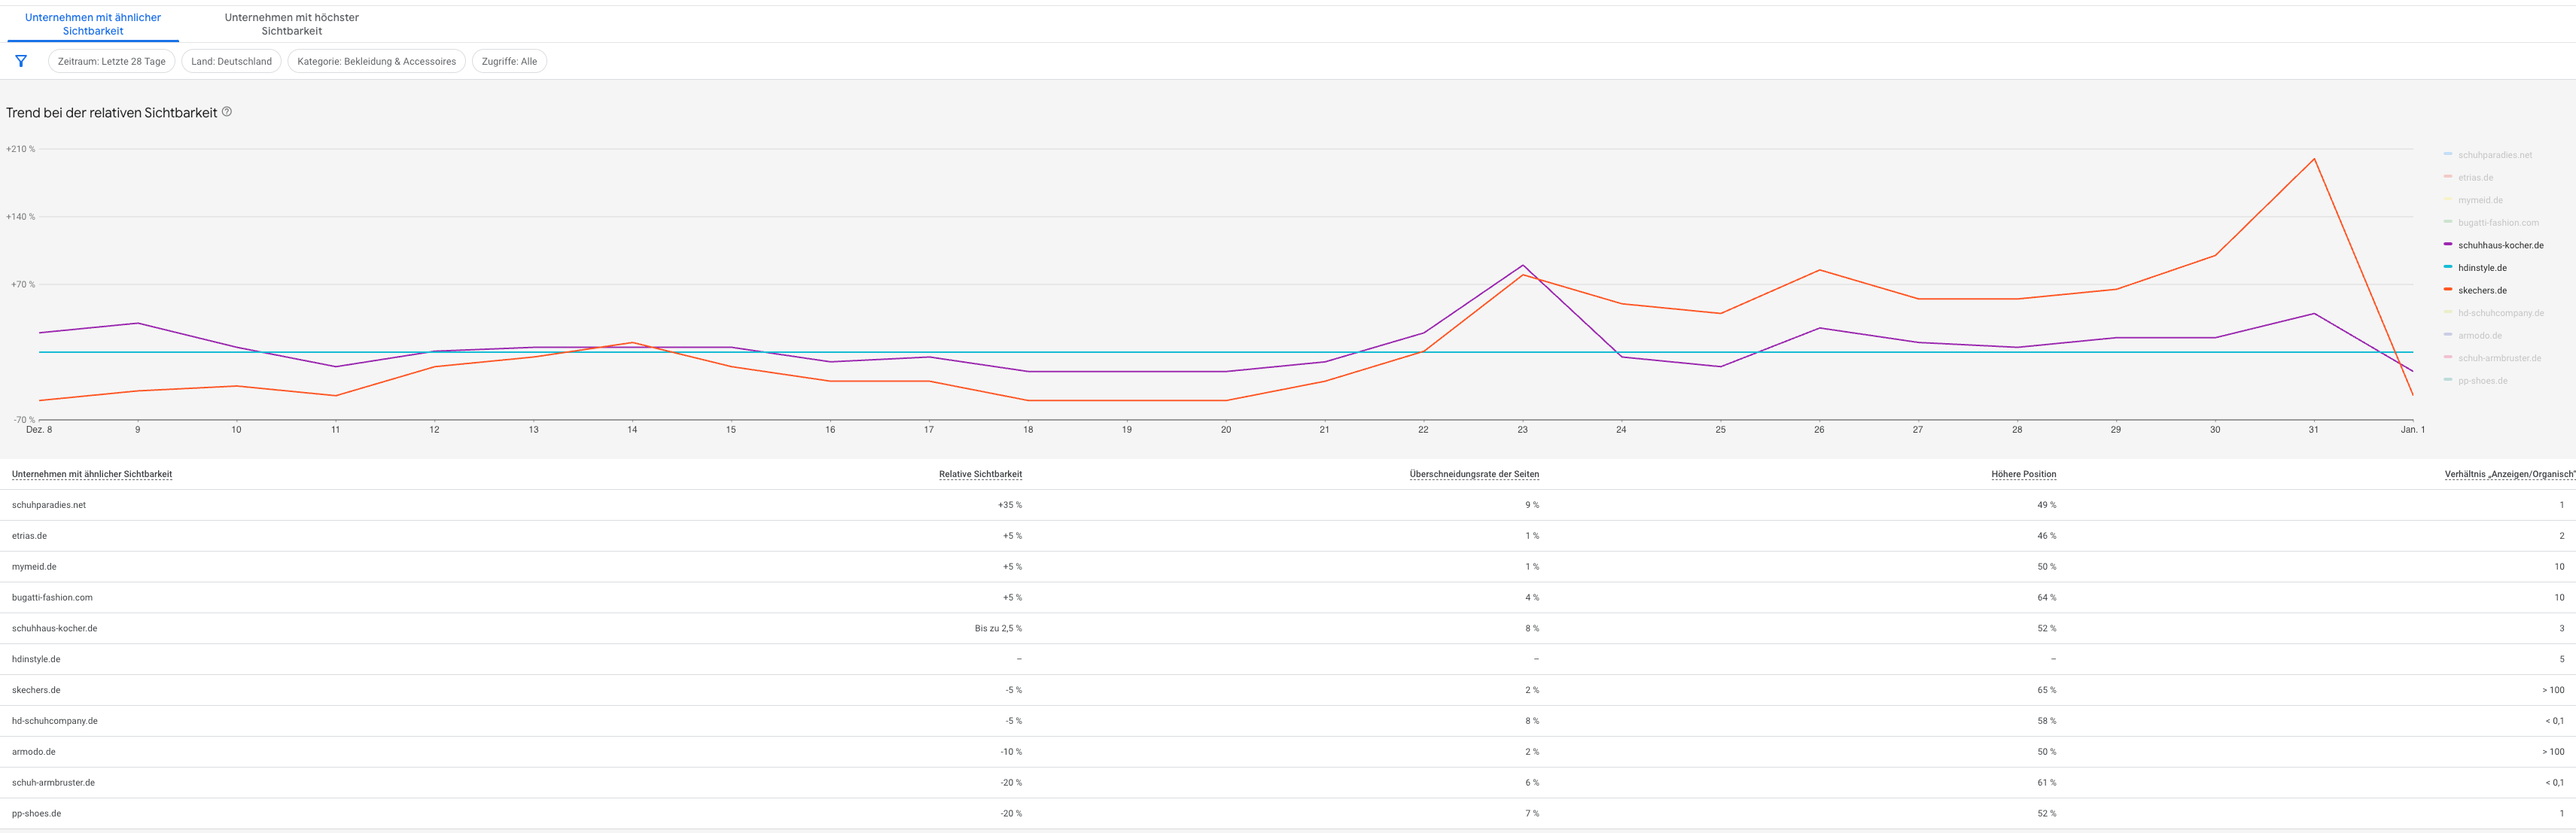Select the schuh-armbruster.de table row name
This screenshot has height=833, width=2576.
pos(53,783)
